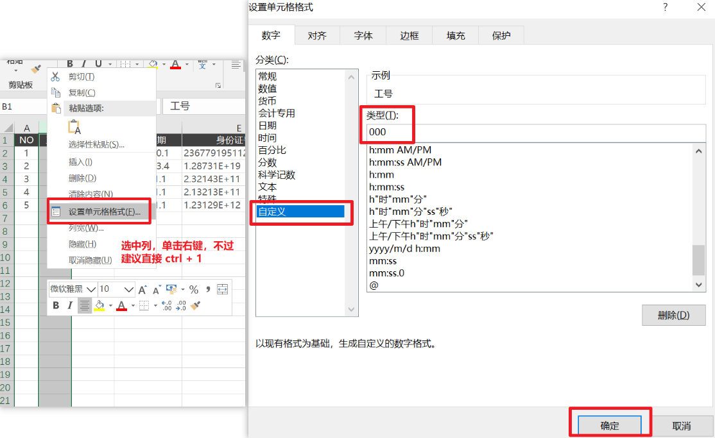
Task: Apply percent style from mini toolbar
Action: [x=194, y=289]
